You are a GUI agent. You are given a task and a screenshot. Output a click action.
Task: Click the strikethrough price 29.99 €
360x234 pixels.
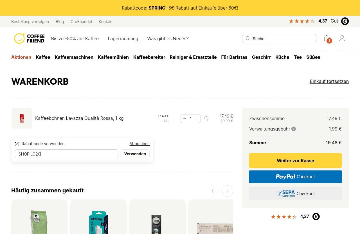[227, 121]
